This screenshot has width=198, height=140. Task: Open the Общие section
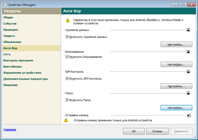(x=8, y=17)
